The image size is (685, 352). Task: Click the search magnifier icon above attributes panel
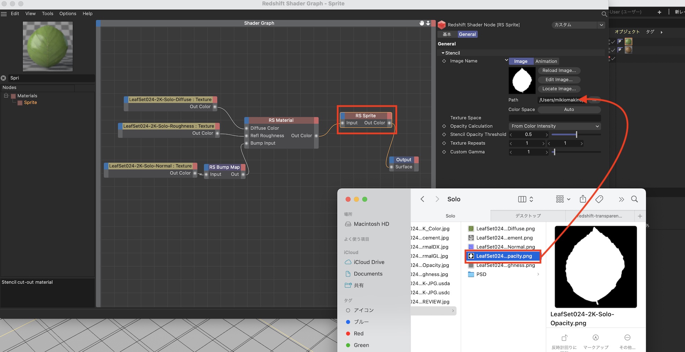pyautogui.click(x=604, y=14)
